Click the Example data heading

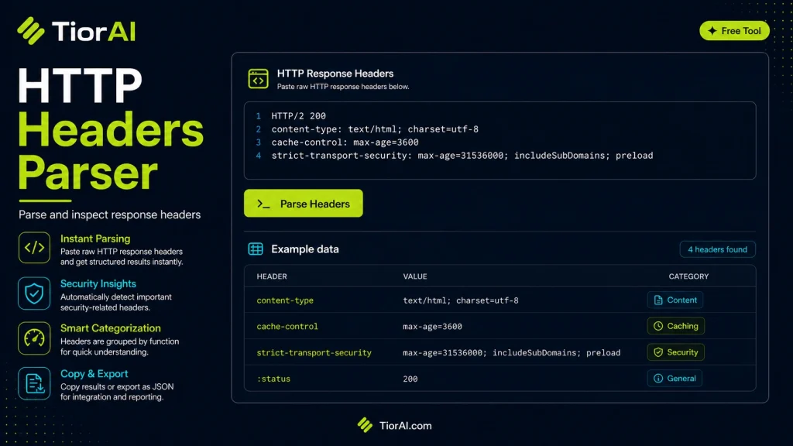tap(305, 249)
